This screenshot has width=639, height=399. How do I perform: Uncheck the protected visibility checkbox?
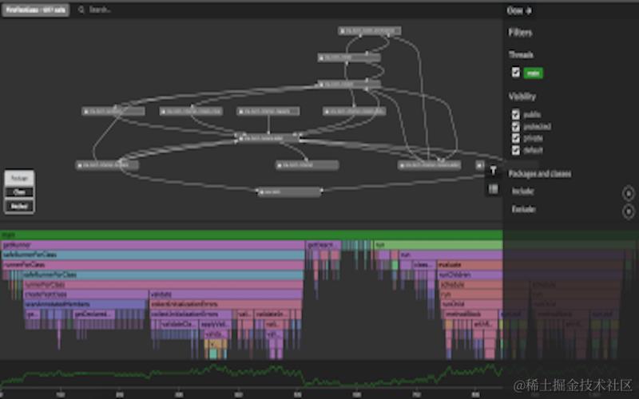pos(515,126)
